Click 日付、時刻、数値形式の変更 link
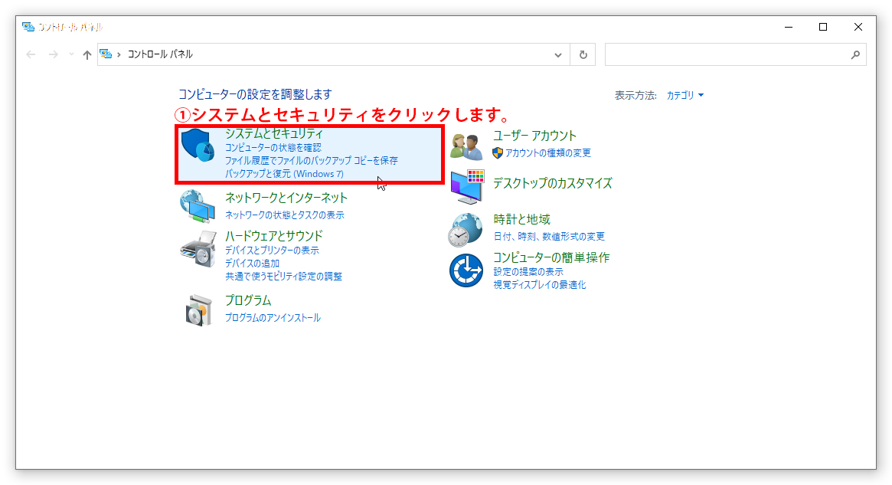Image resolution: width=892 pixels, height=485 pixels. pyautogui.click(x=549, y=236)
